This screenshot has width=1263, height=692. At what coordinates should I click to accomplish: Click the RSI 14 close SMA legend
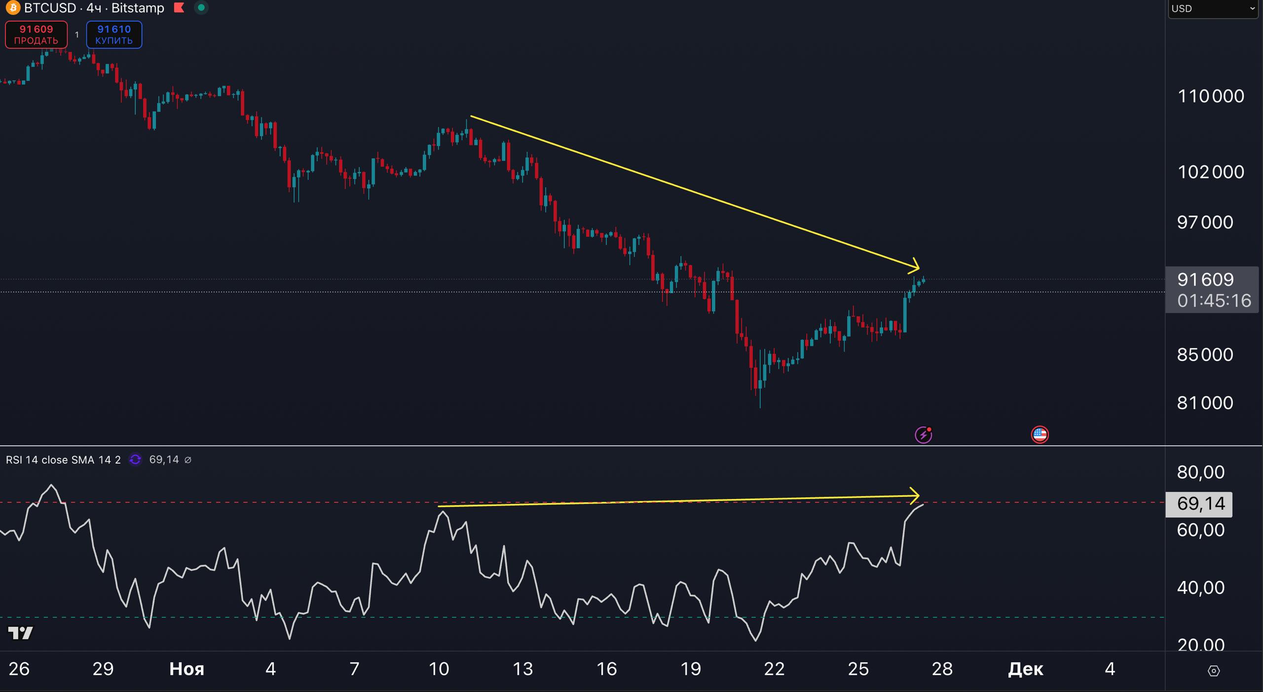(x=63, y=460)
